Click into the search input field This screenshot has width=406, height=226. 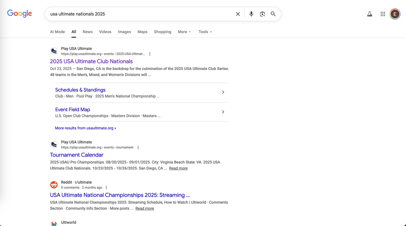pos(139,14)
